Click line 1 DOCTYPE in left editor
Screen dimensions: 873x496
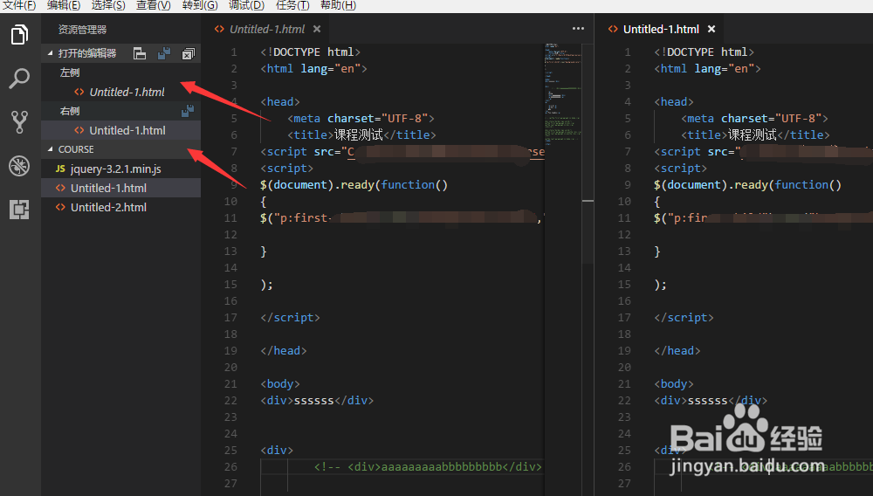pyautogui.click(x=310, y=52)
